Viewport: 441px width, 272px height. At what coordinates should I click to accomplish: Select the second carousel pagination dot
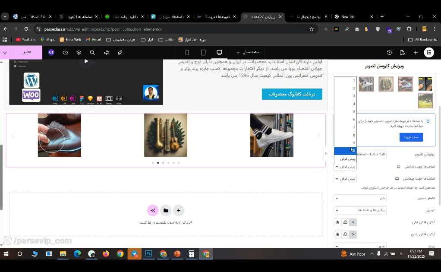pyautogui.click(x=158, y=163)
